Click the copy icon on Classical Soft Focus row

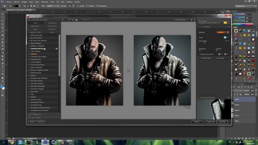pyautogui.click(x=56, y=49)
